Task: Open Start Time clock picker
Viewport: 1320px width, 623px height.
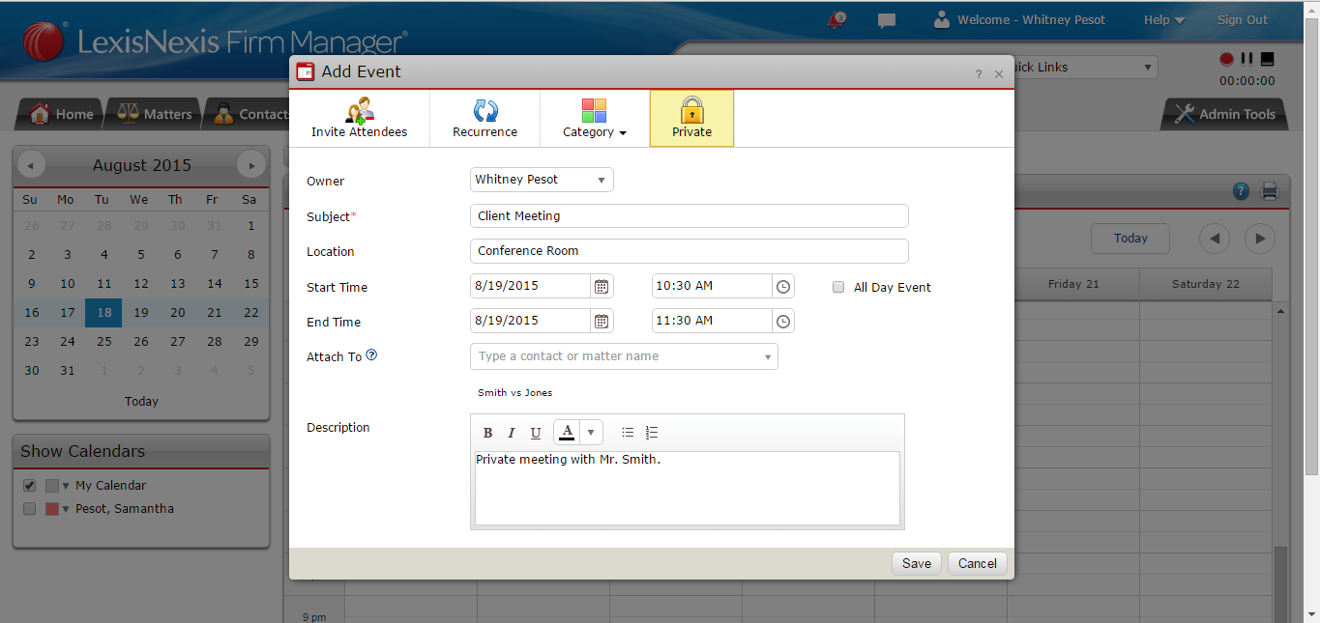Action: (x=783, y=286)
